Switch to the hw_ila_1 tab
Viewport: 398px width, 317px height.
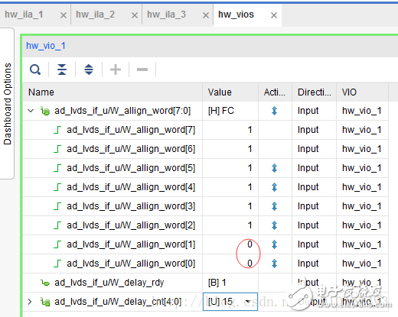(24, 15)
